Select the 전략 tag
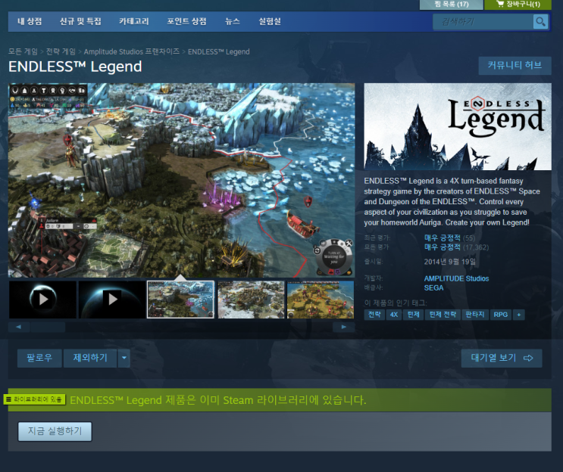This screenshot has height=472, width=563. (x=374, y=315)
